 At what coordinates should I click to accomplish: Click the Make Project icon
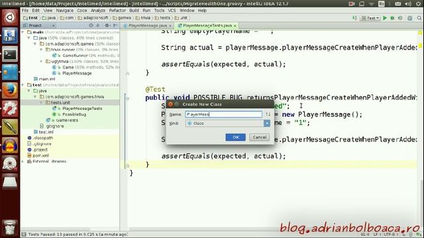click(355, 18)
